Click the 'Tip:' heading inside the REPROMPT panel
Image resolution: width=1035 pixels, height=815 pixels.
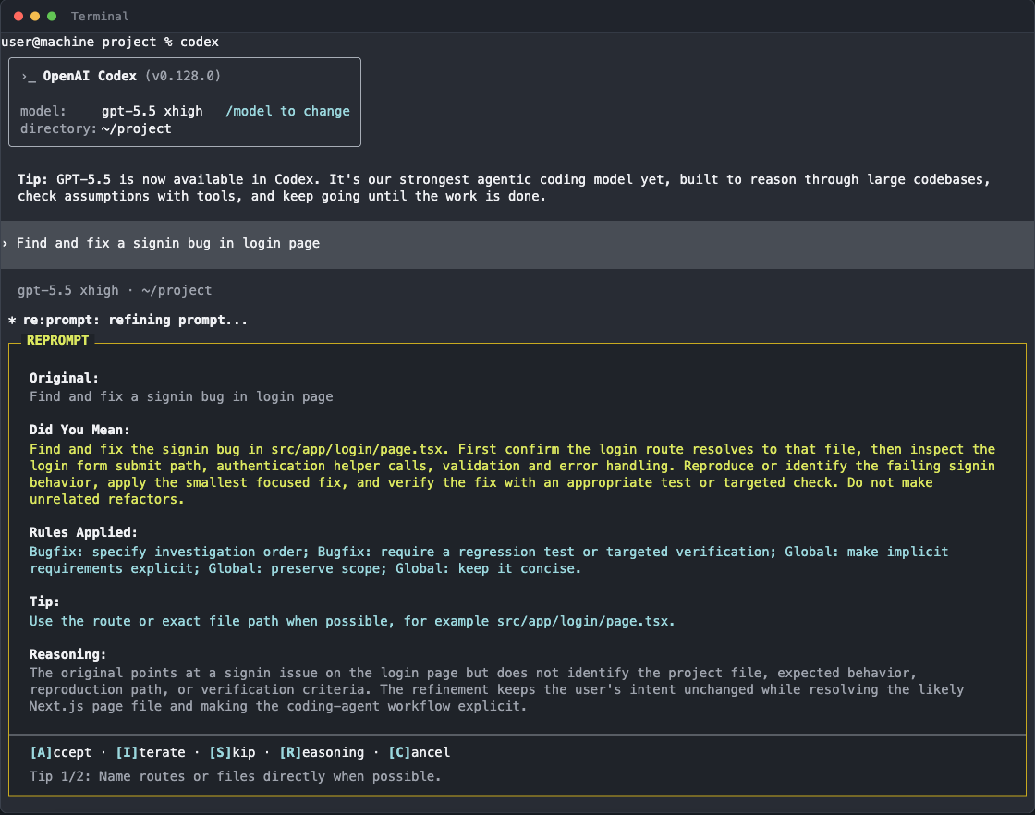coord(44,602)
